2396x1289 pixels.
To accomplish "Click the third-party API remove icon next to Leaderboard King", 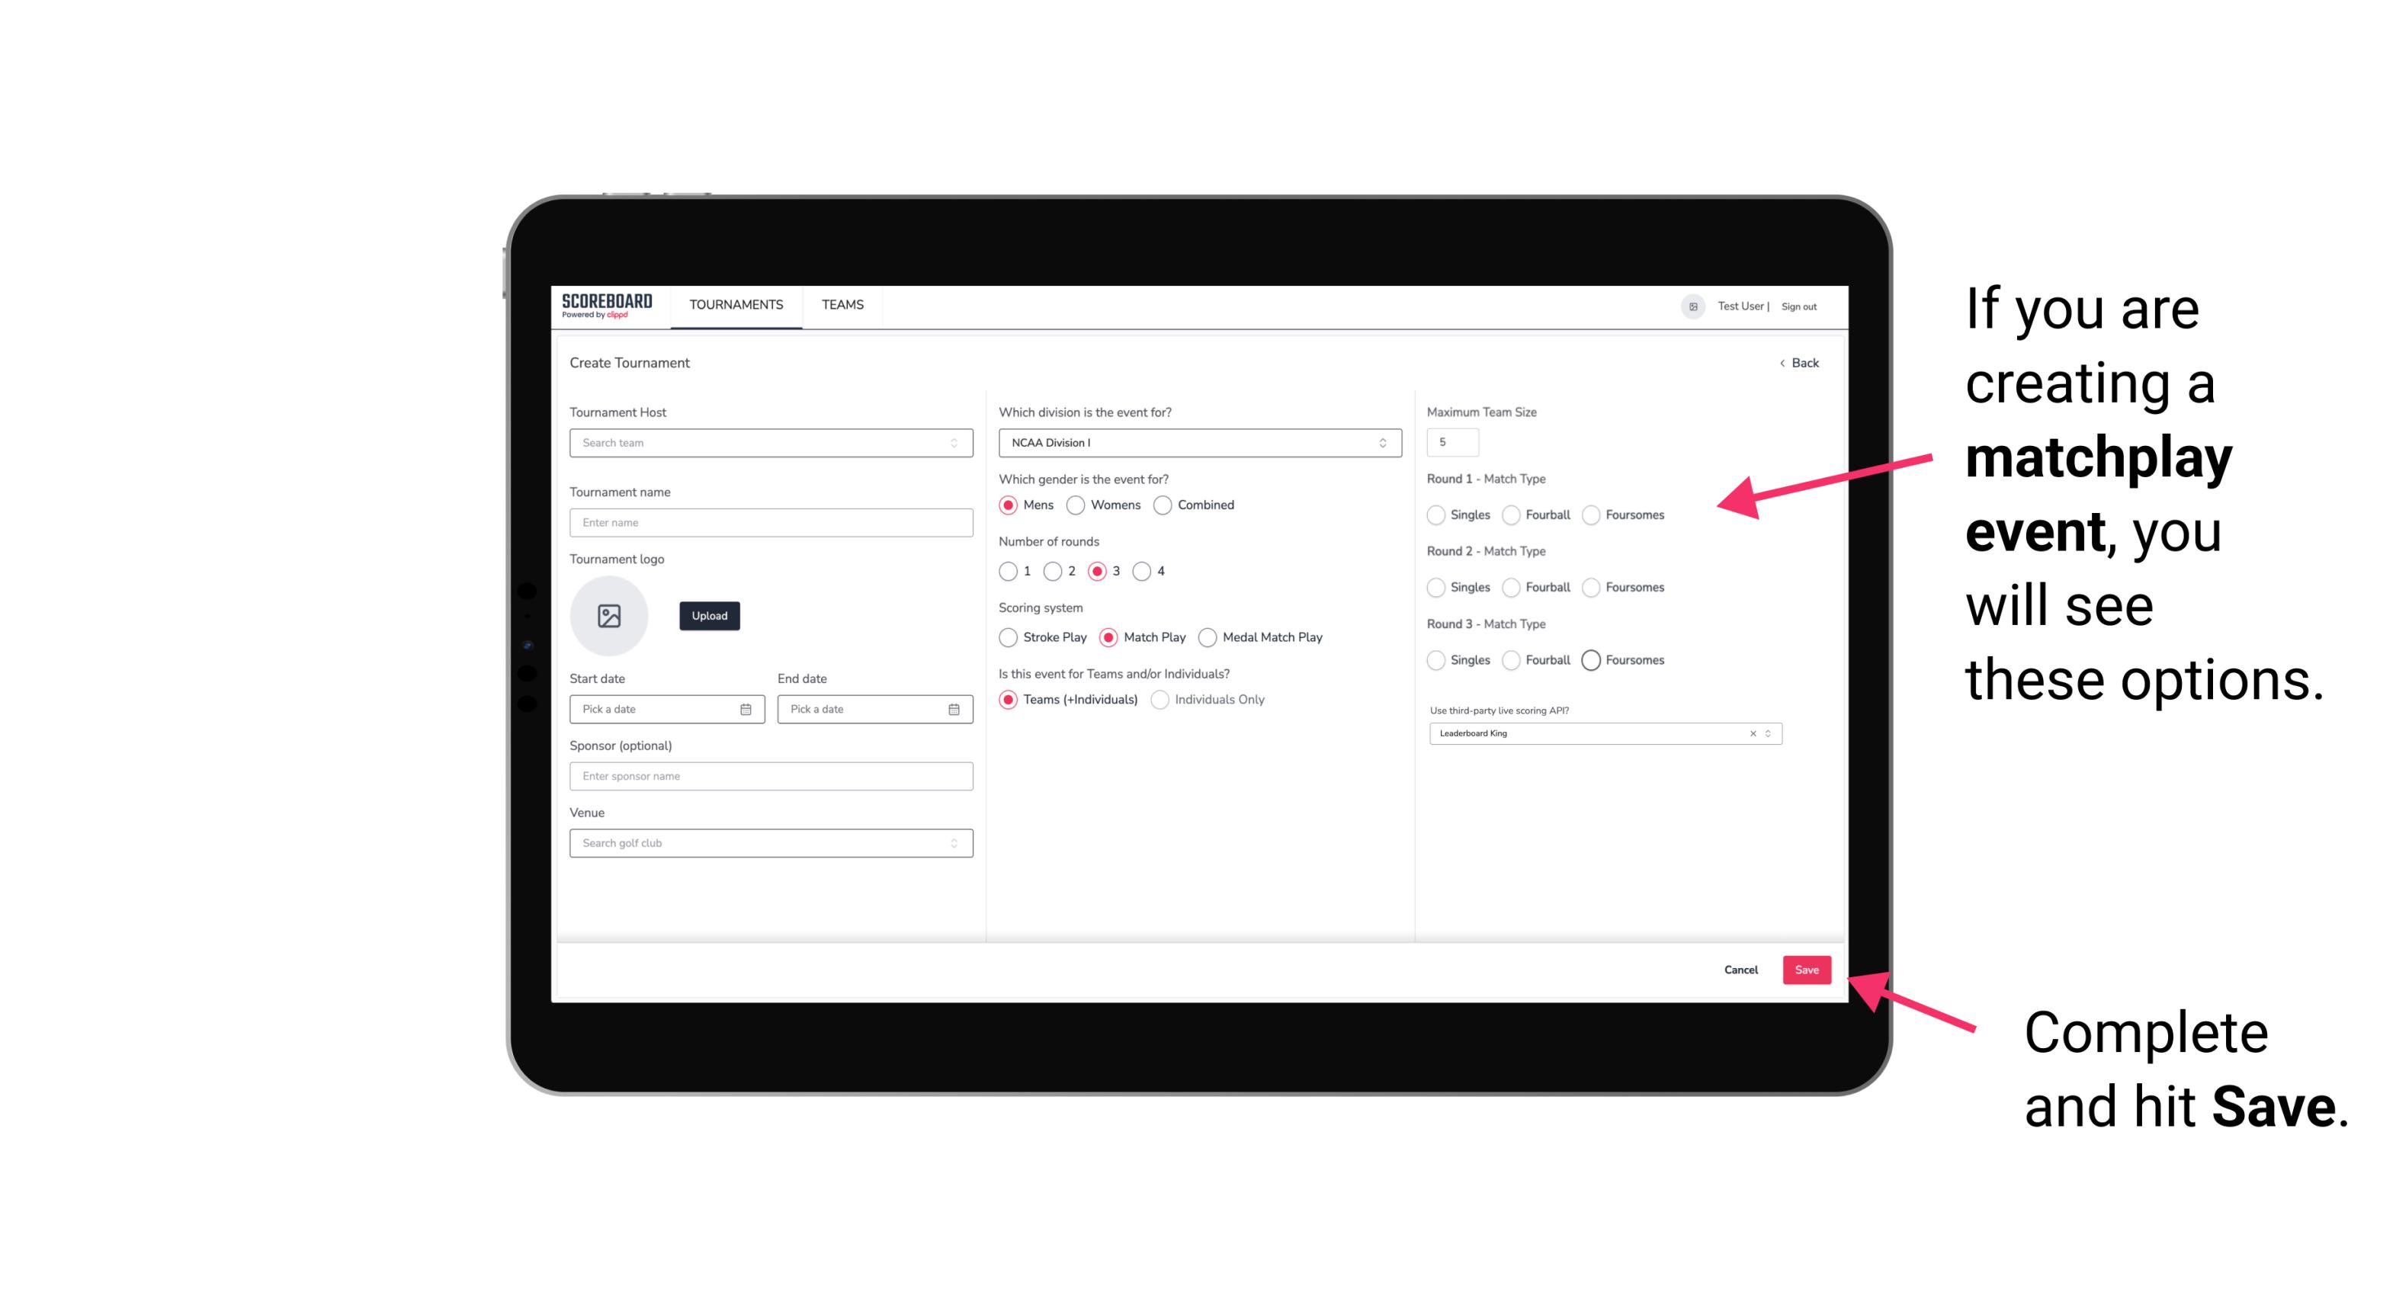I will click(1752, 733).
